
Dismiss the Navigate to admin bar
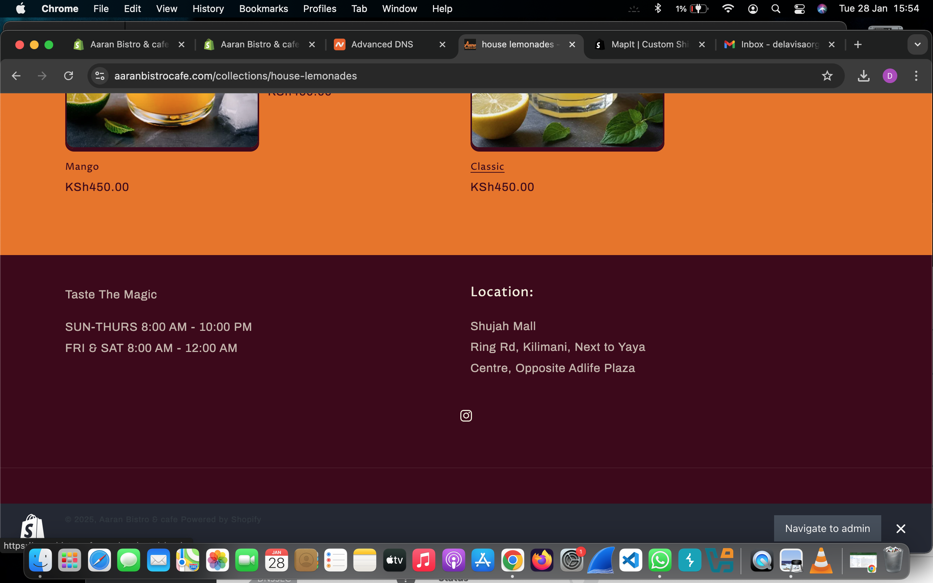pyautogui.click(x=901, y=529)
